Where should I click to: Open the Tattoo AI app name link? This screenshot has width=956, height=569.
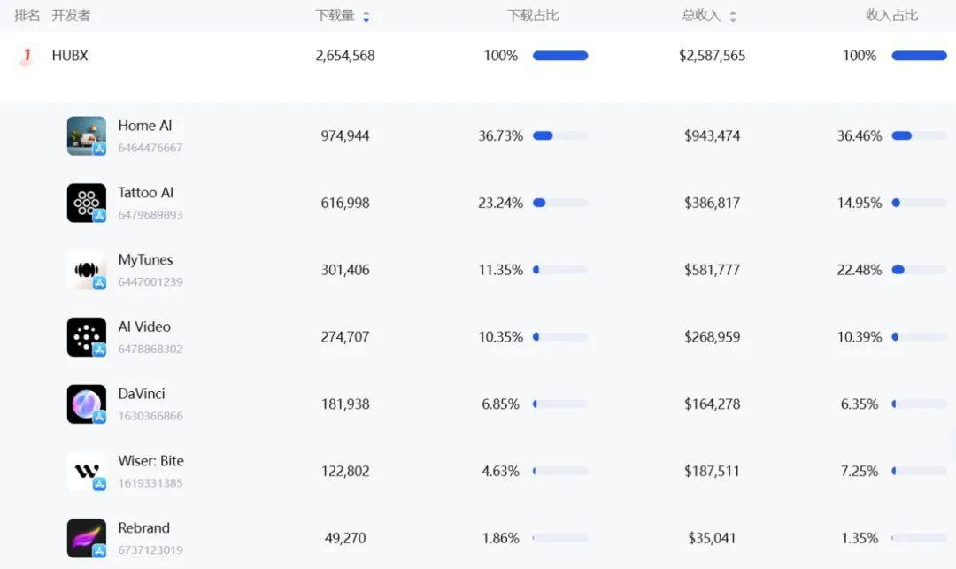tap(146, 193)
